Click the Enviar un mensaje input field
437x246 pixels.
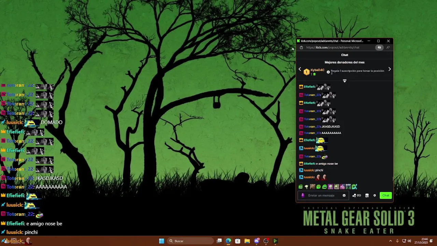[324, 195]
